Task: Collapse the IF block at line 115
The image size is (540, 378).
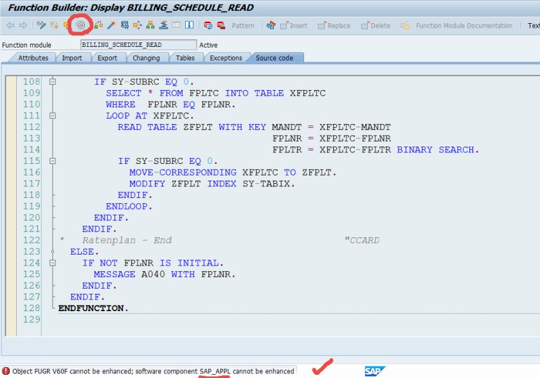Action: point(53,161)
